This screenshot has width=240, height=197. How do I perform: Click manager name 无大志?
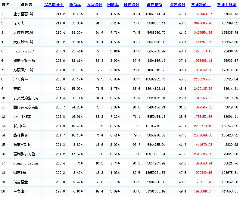[19, 23]
